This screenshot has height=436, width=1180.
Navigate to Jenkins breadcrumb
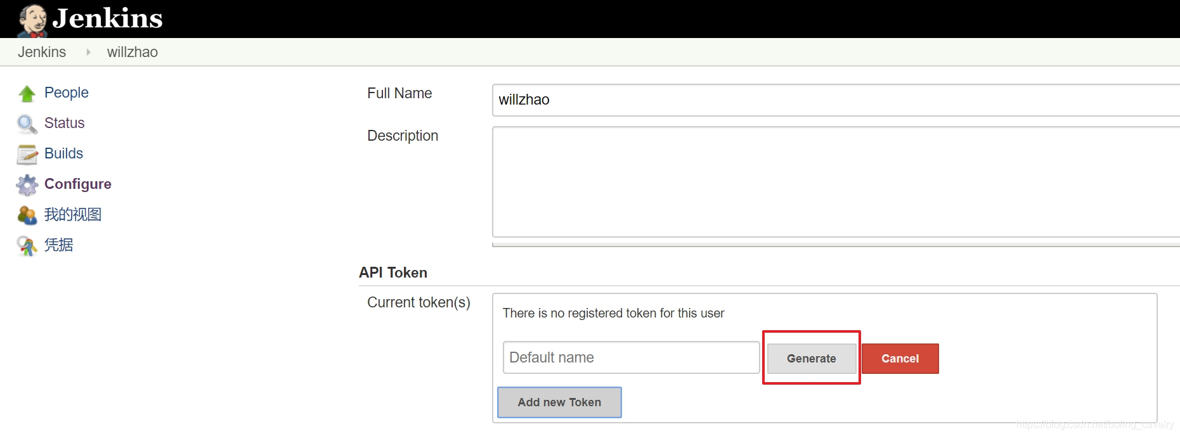pyautogui.click(x=42, y=52)
